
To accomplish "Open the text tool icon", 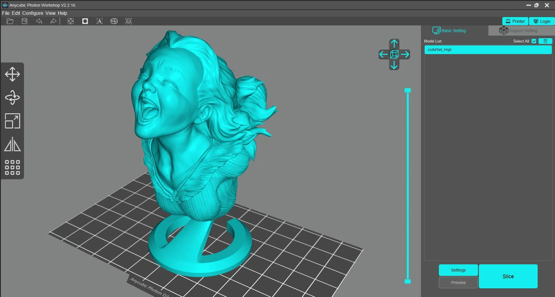I will click(100, 21).
